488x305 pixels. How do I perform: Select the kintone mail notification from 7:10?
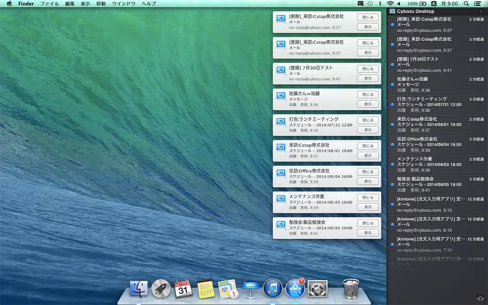pyautogui.click(x=437, y=244)
